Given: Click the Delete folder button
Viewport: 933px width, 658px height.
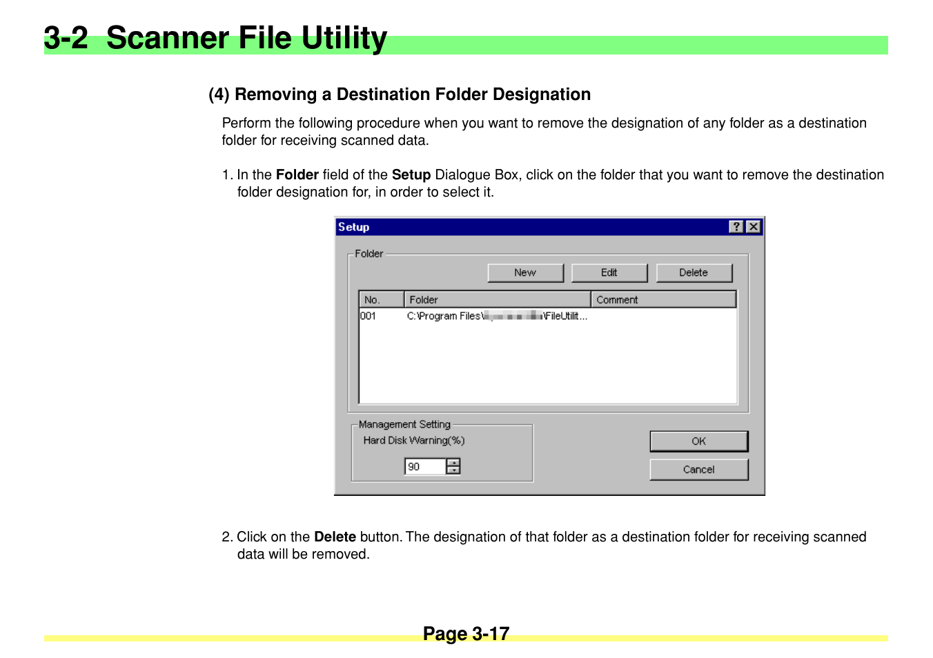Looking at the screenshot, I should pos(694,272).
